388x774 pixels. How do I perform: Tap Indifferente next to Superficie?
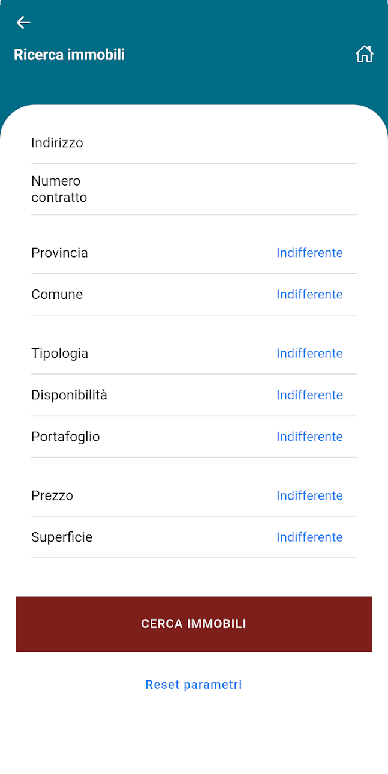309,537
